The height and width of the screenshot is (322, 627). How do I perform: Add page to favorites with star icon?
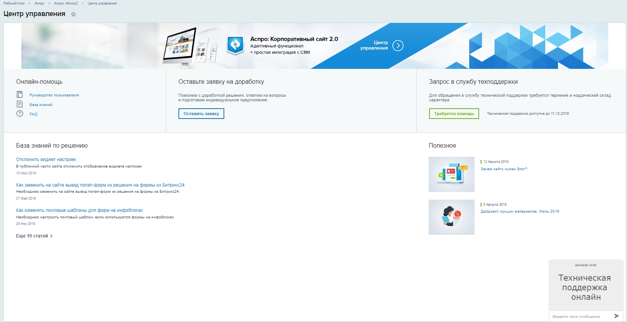coord(73,14)
